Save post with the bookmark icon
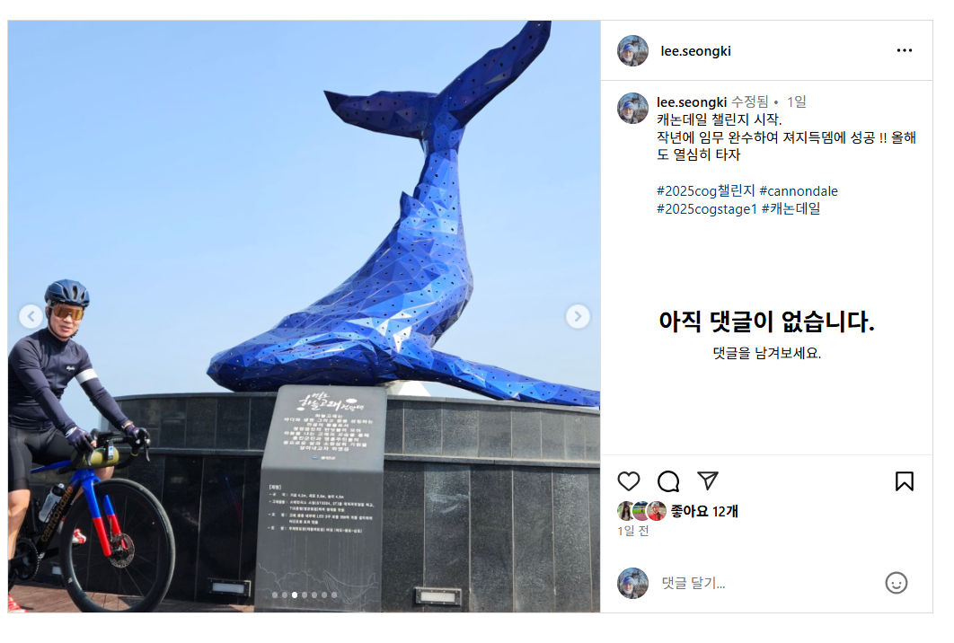 coord(904,481)
